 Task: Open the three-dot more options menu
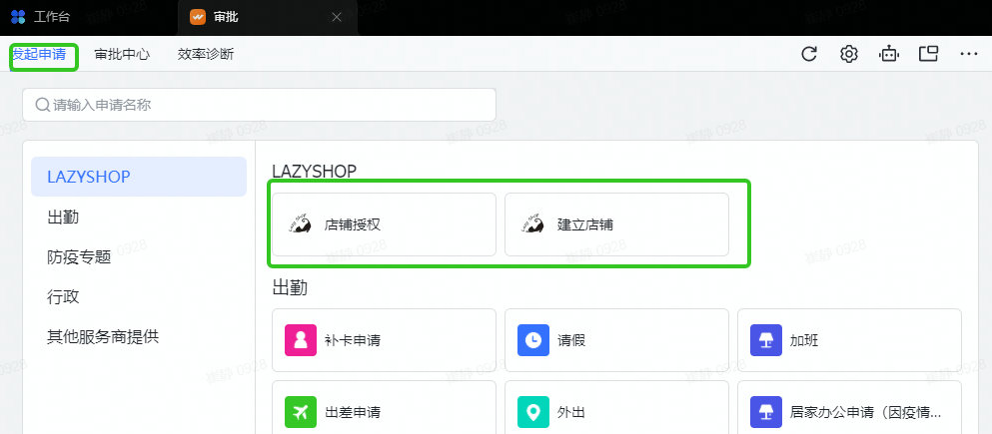(x=968, y=54)
